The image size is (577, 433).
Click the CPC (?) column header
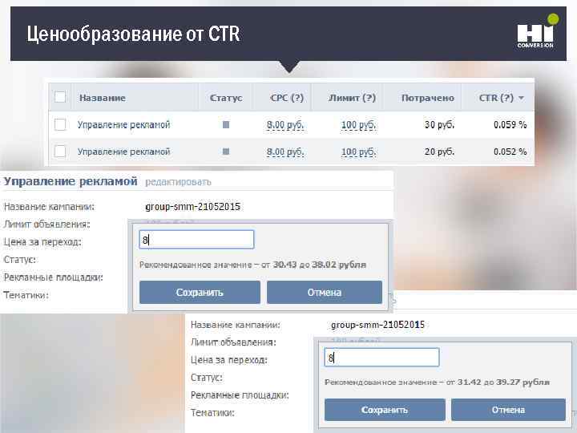[x=287, y=98]
